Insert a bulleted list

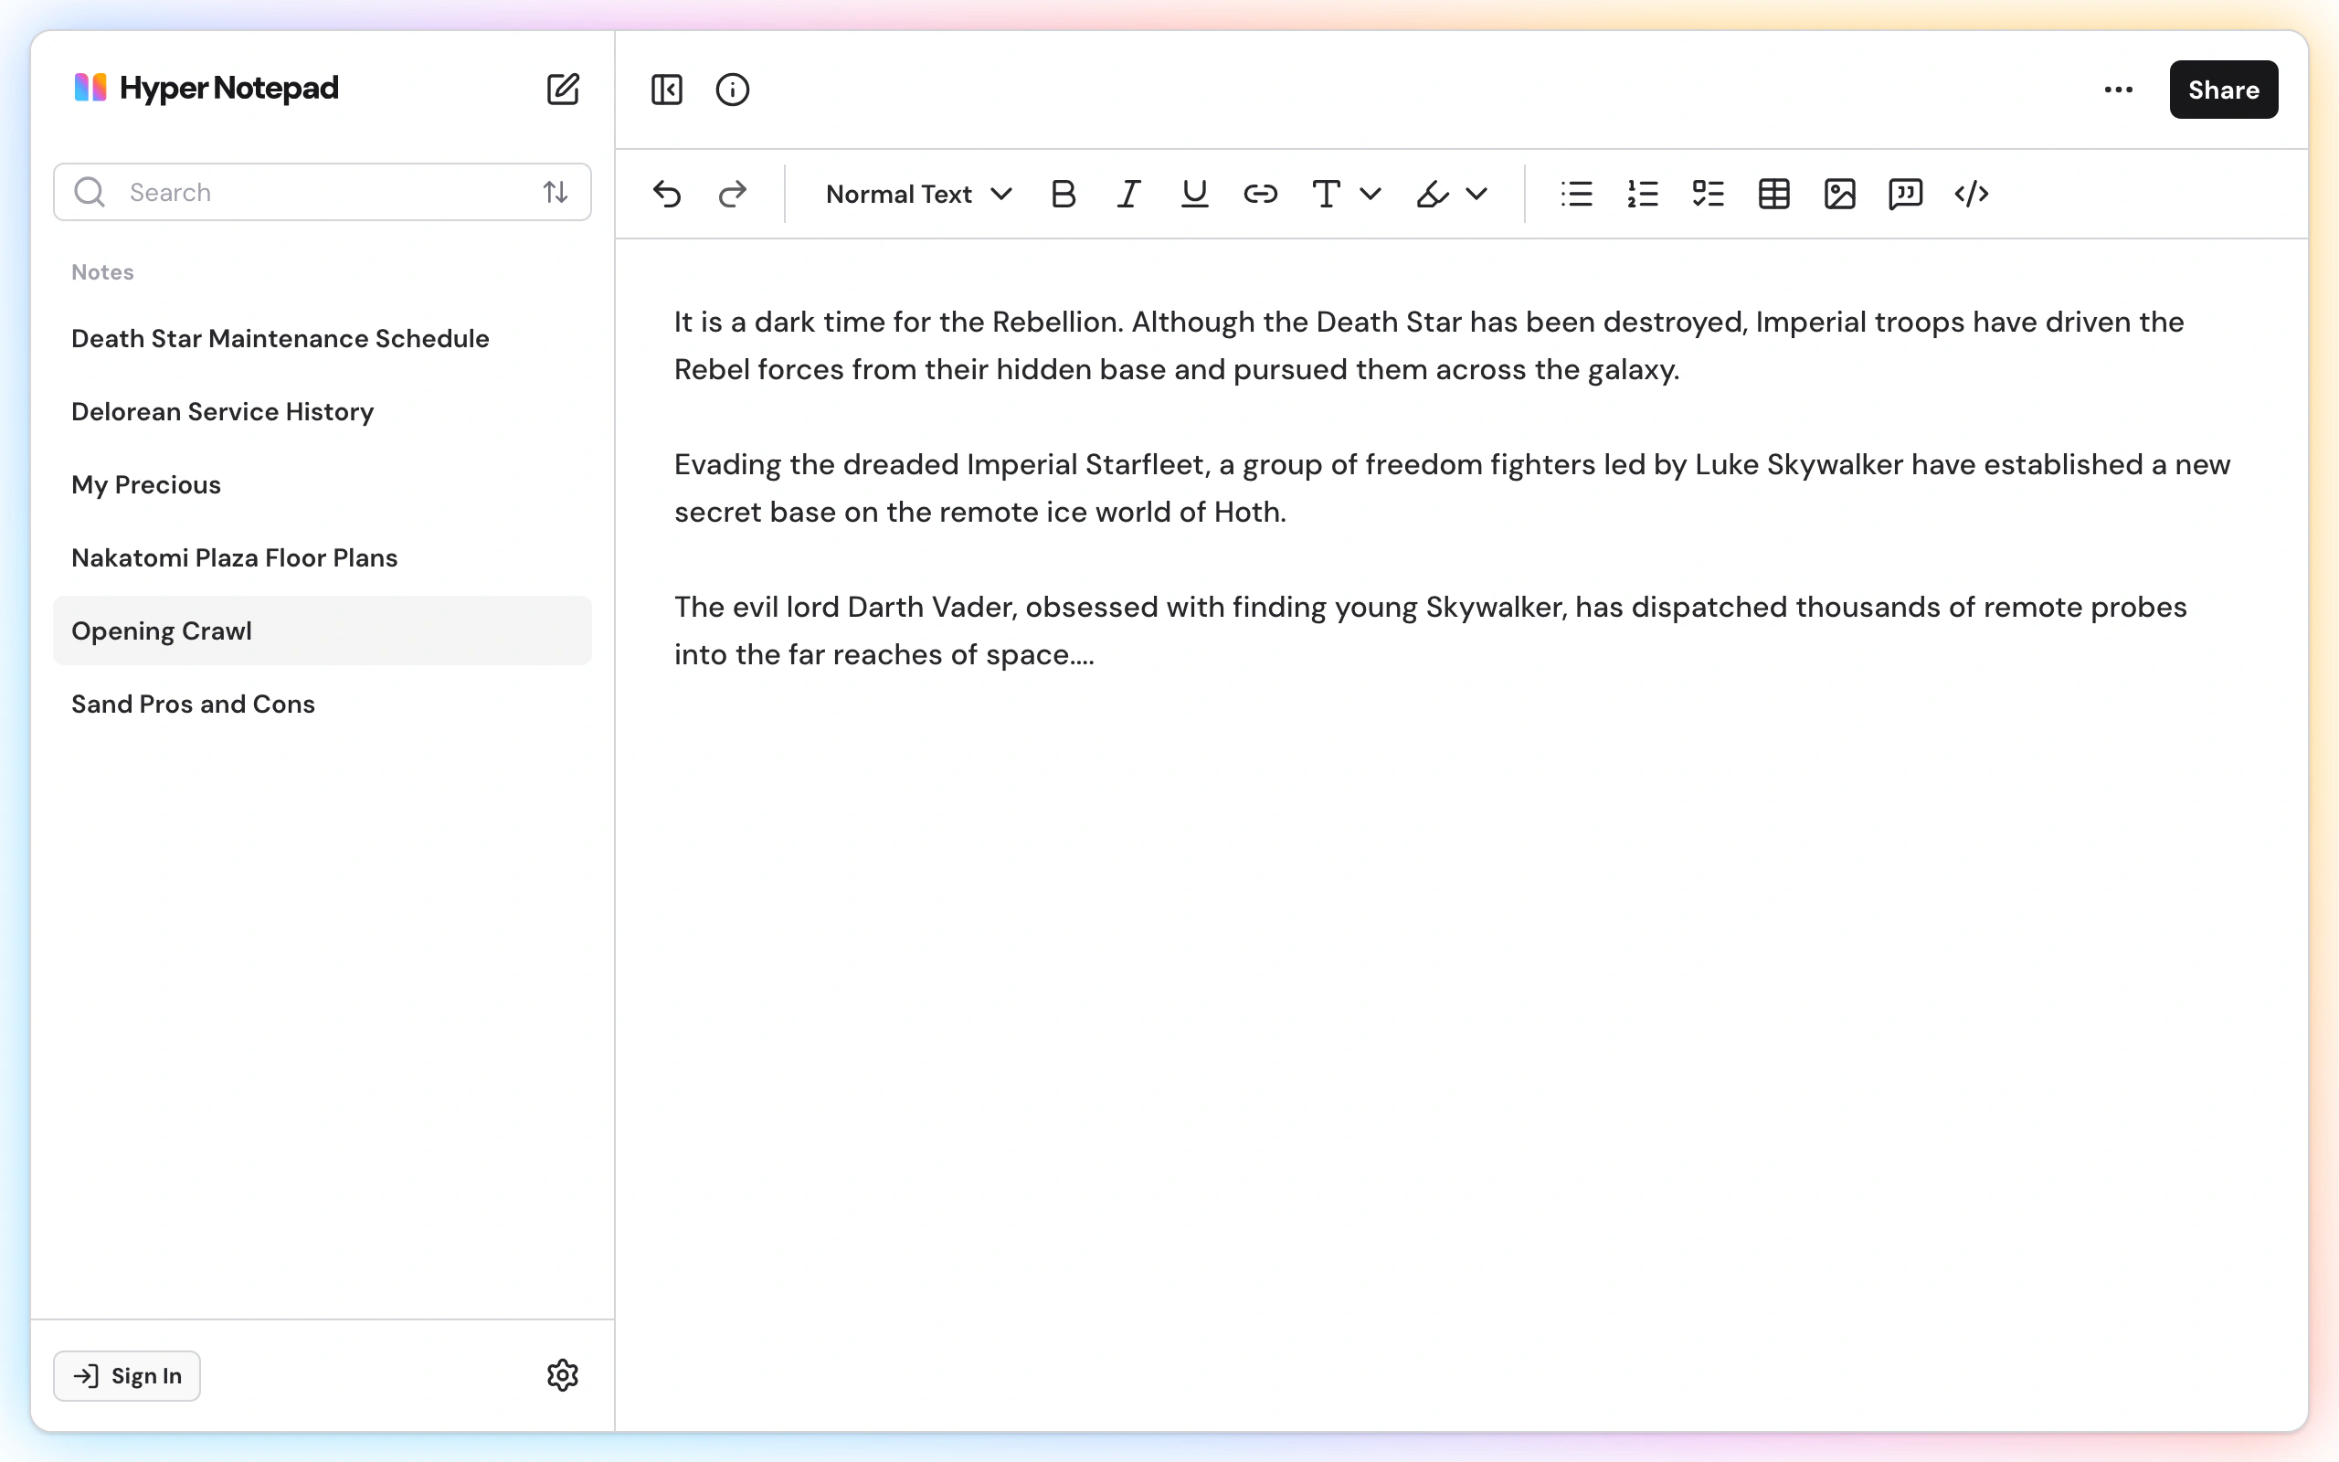1576,194
